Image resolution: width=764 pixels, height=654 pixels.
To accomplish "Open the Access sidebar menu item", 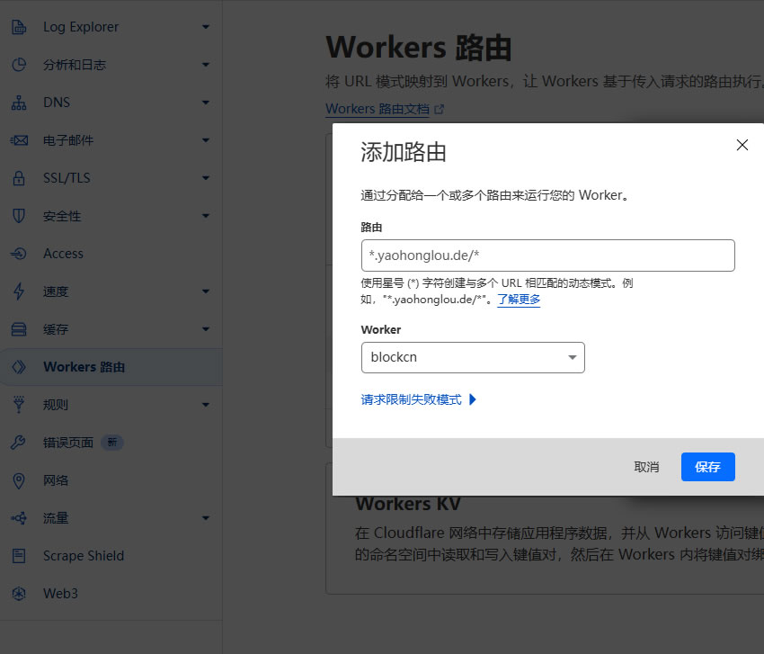I will [63, 254].
